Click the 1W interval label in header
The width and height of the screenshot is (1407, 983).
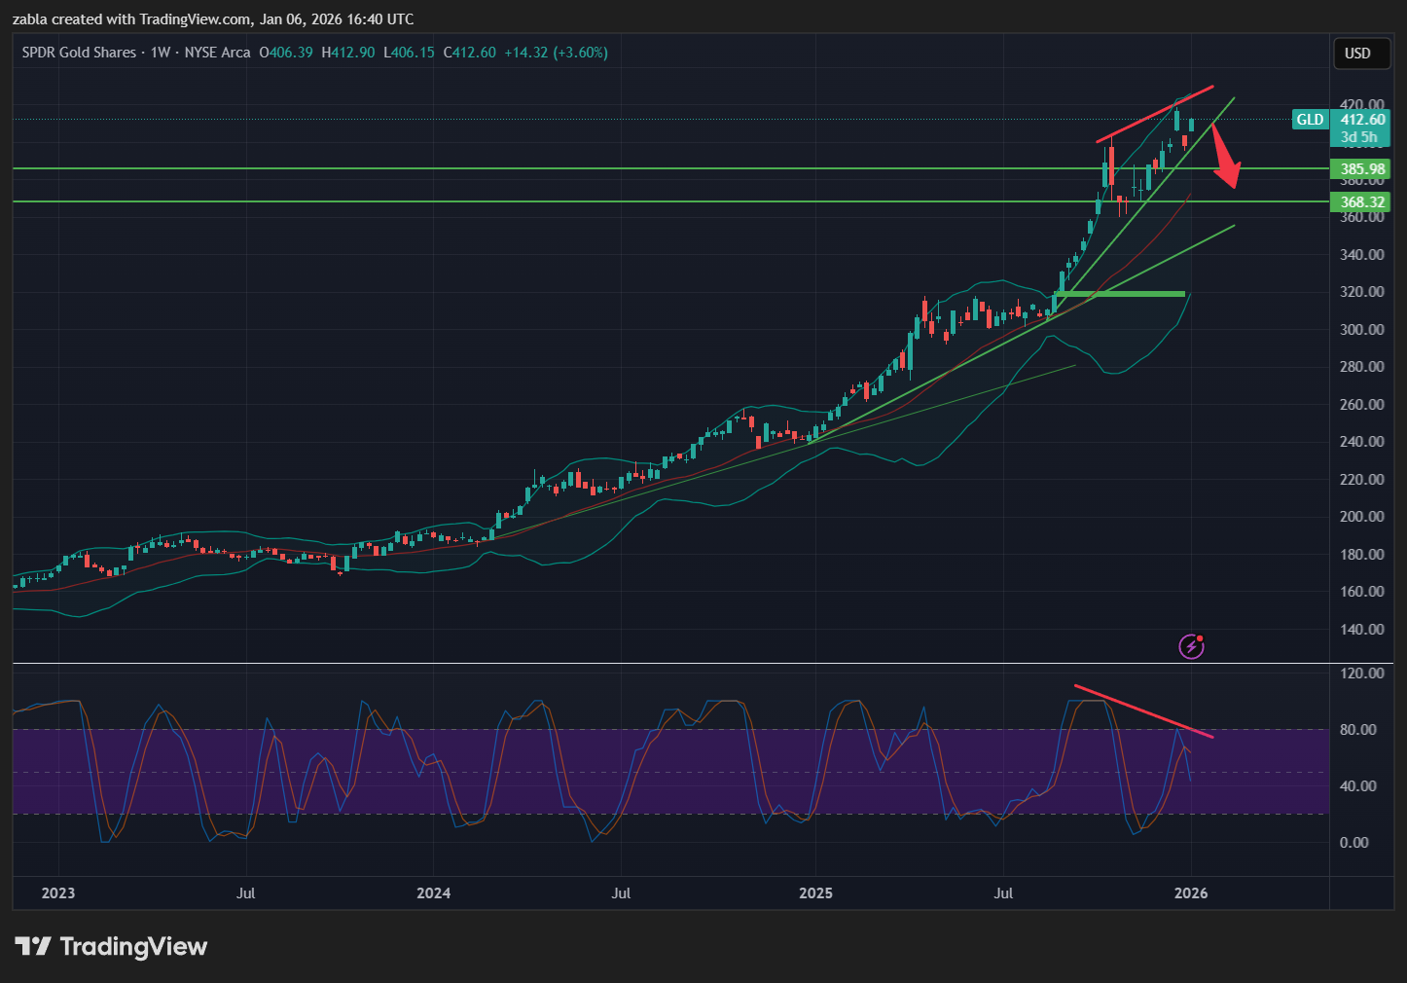161,53
